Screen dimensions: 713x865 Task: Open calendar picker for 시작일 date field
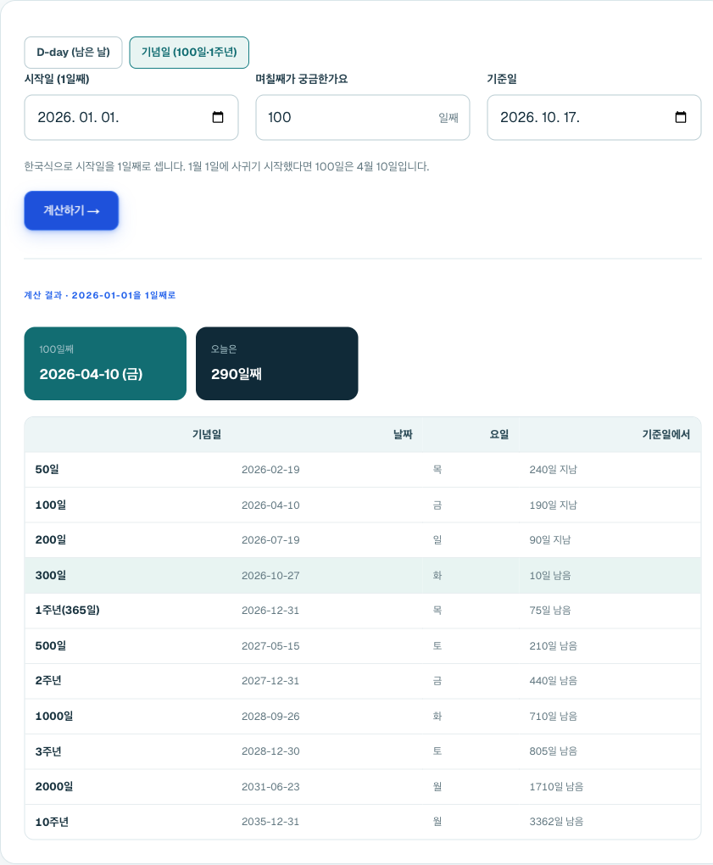[218, 117]
